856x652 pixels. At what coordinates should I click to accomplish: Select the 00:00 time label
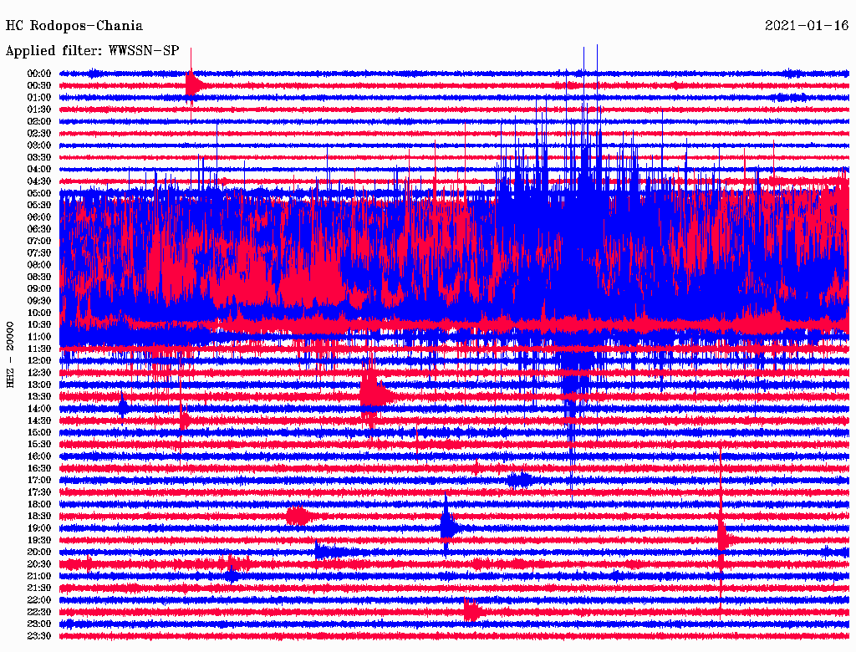click(x=39, y=74)
